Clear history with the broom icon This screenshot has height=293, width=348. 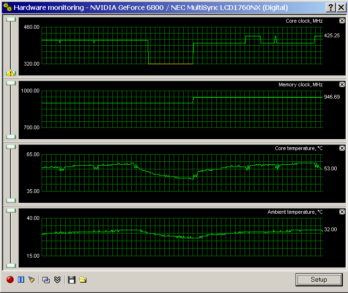pos(32,279)
